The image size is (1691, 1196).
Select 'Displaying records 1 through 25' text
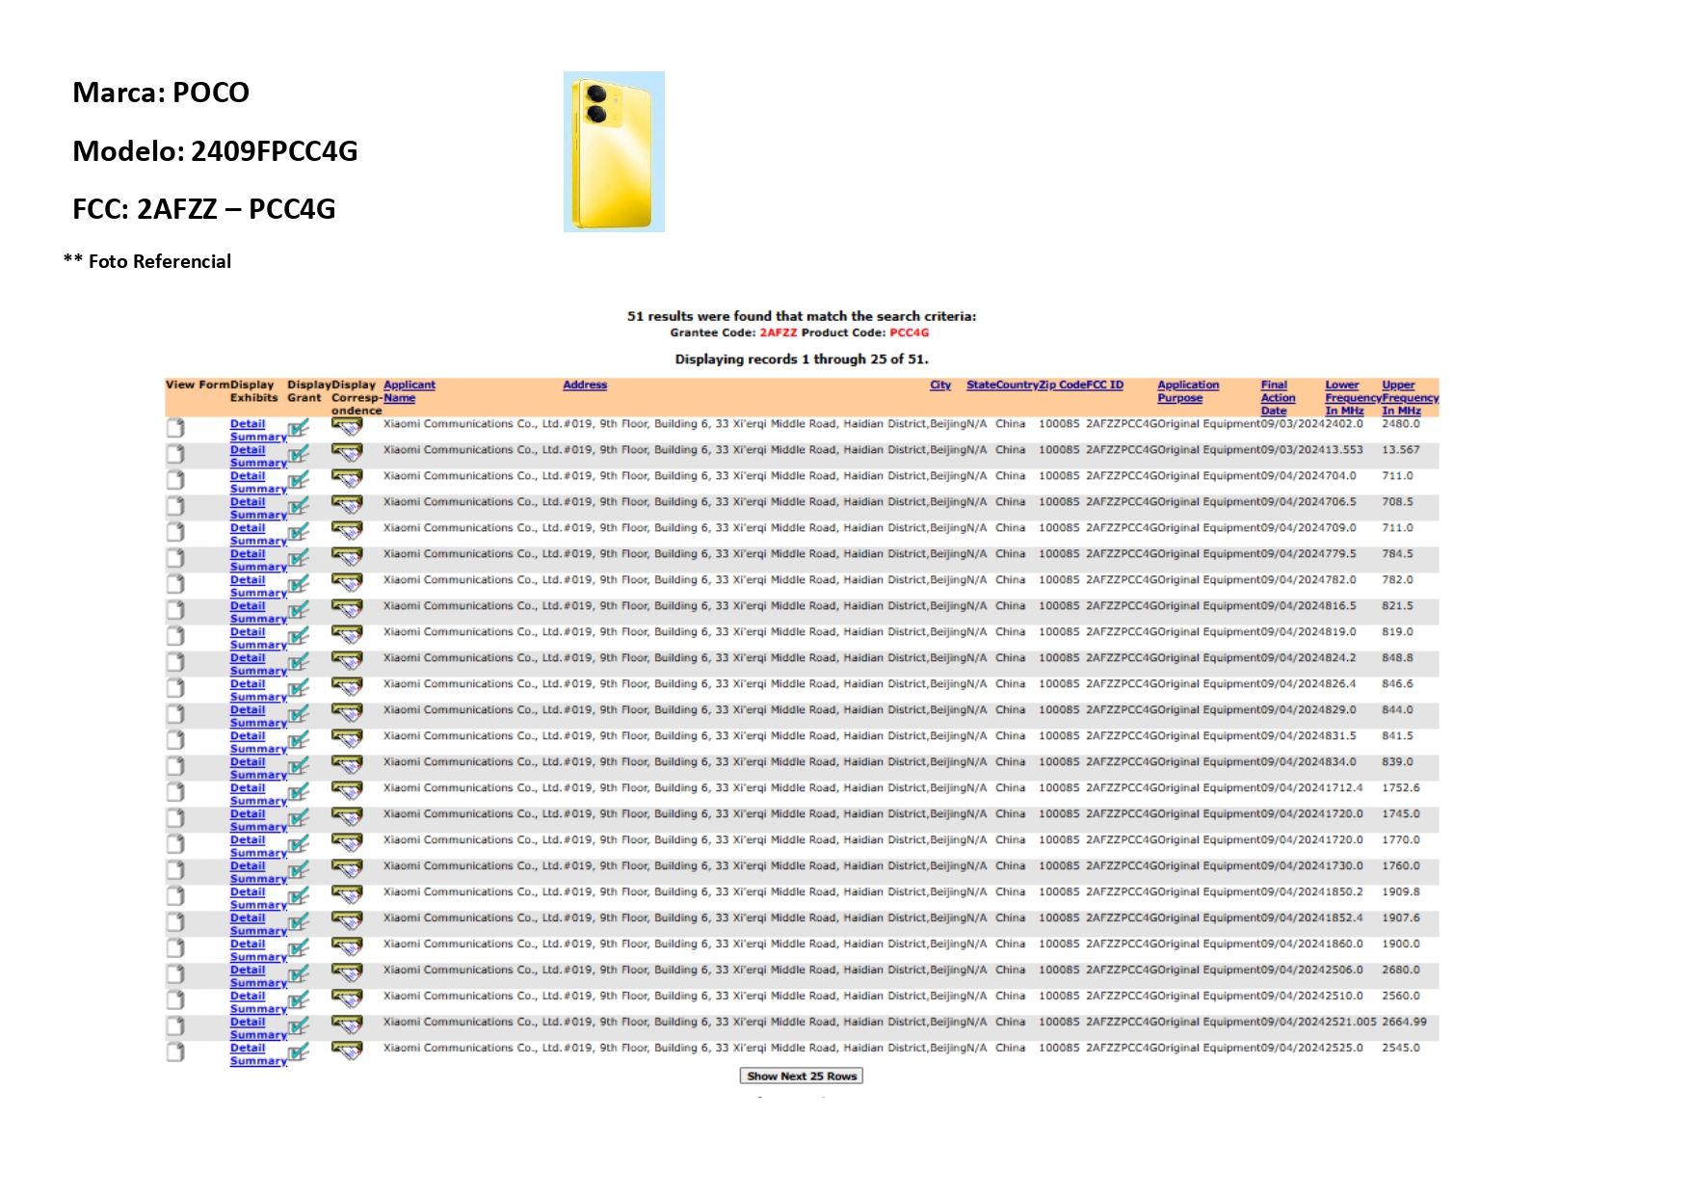click(x=802, y=359)
